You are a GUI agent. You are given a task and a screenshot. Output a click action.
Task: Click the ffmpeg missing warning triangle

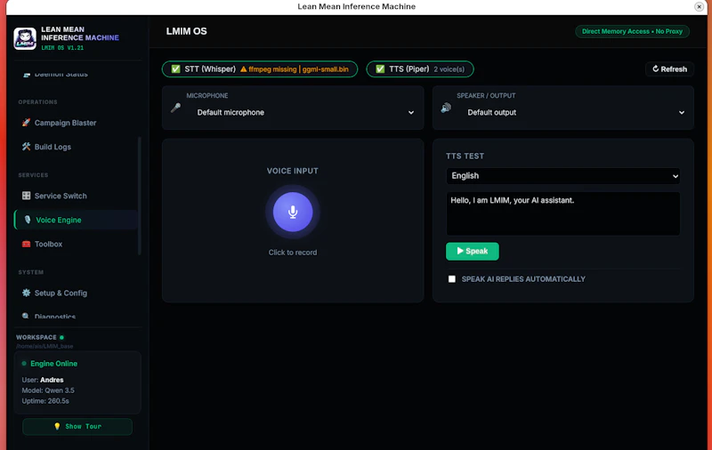tap(243, 69)
